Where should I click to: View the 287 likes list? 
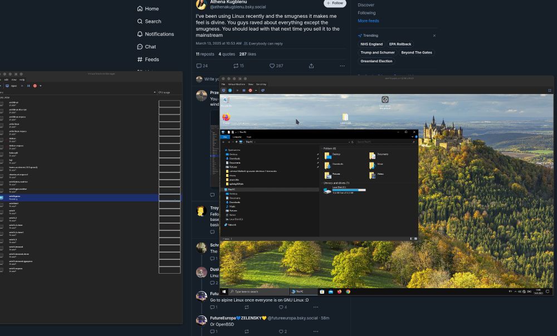tap(248, 55)
